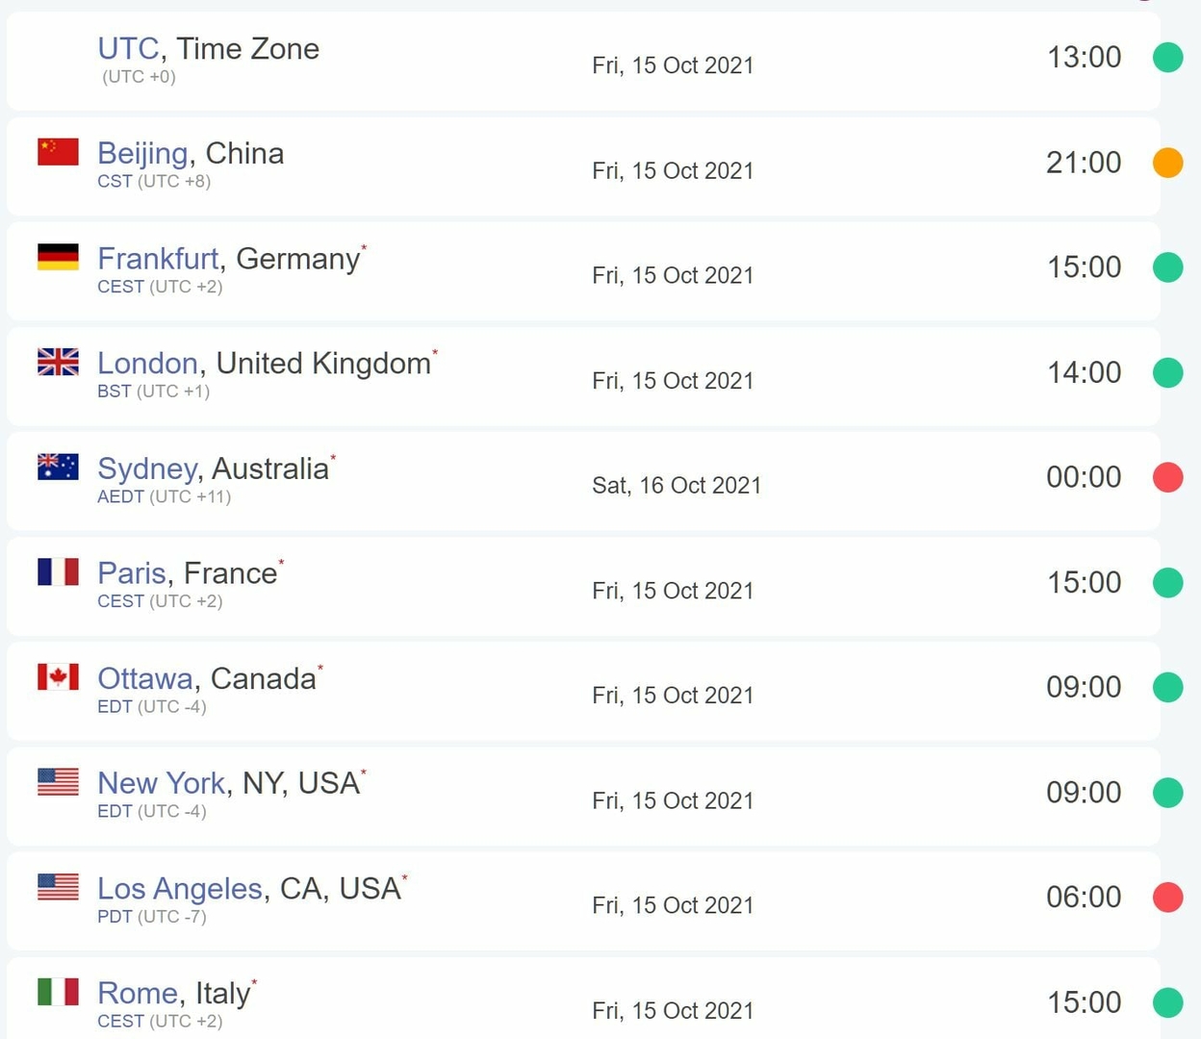
Task: Open the UTC time zone link
Action: tap(128, 49)
